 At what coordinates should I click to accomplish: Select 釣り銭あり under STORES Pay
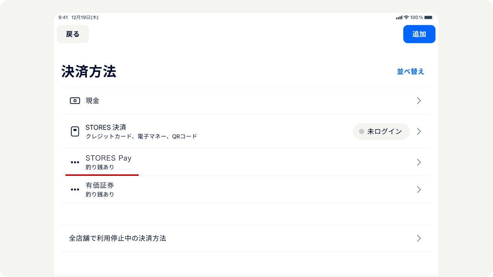(x=100, y=167)
